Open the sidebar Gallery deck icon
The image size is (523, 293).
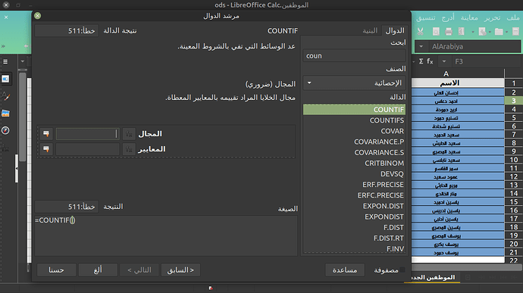pyautogui.click(x=5, y=114)
